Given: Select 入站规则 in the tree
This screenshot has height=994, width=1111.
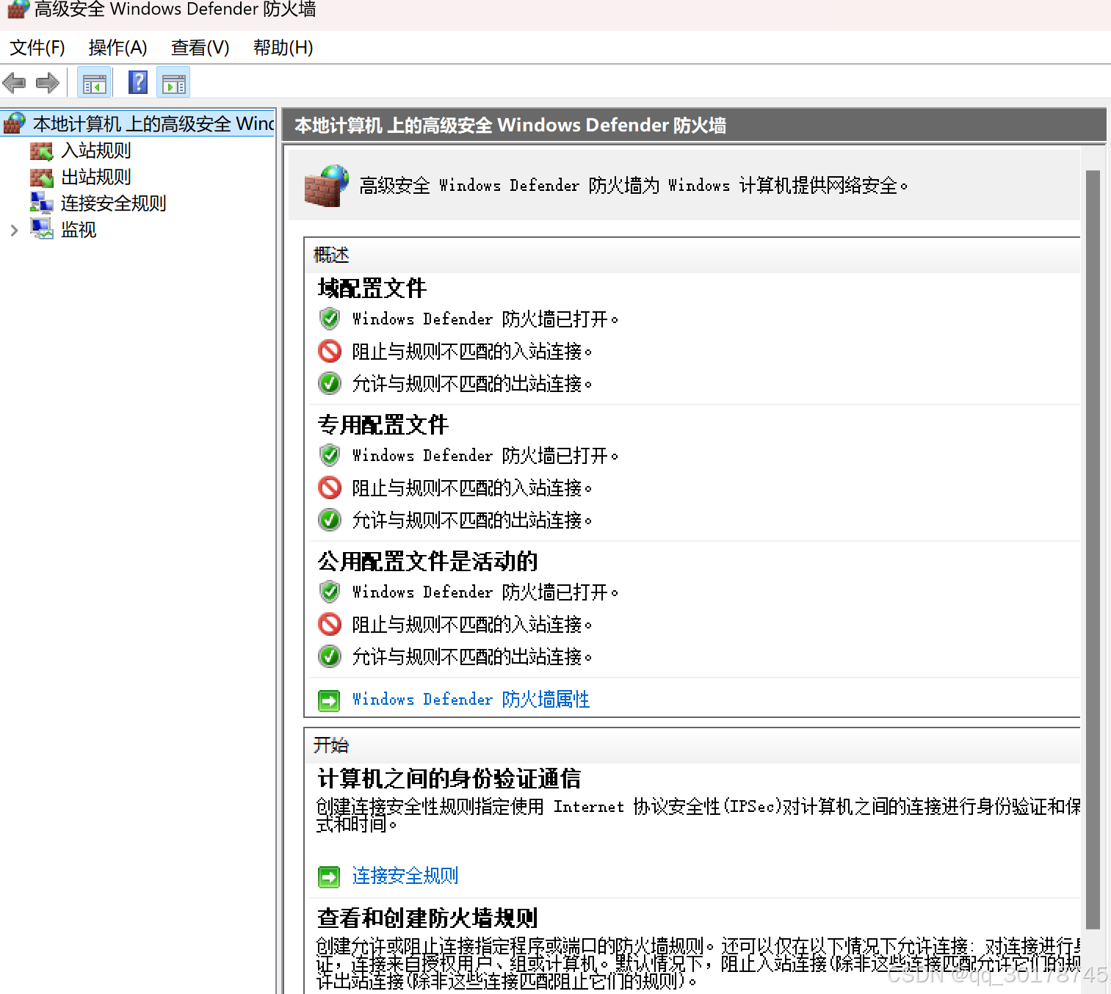Looking at the screenshot, I should click(95, 150).
